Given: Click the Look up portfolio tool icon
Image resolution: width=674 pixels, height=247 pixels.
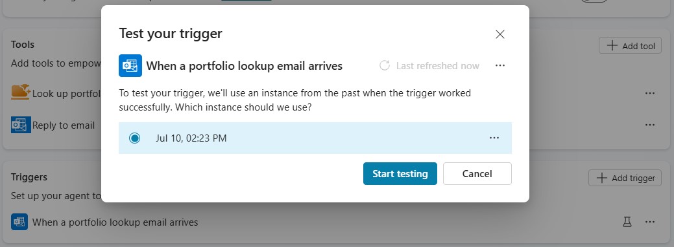Looking at the screenshot, I should click(21, 92).
